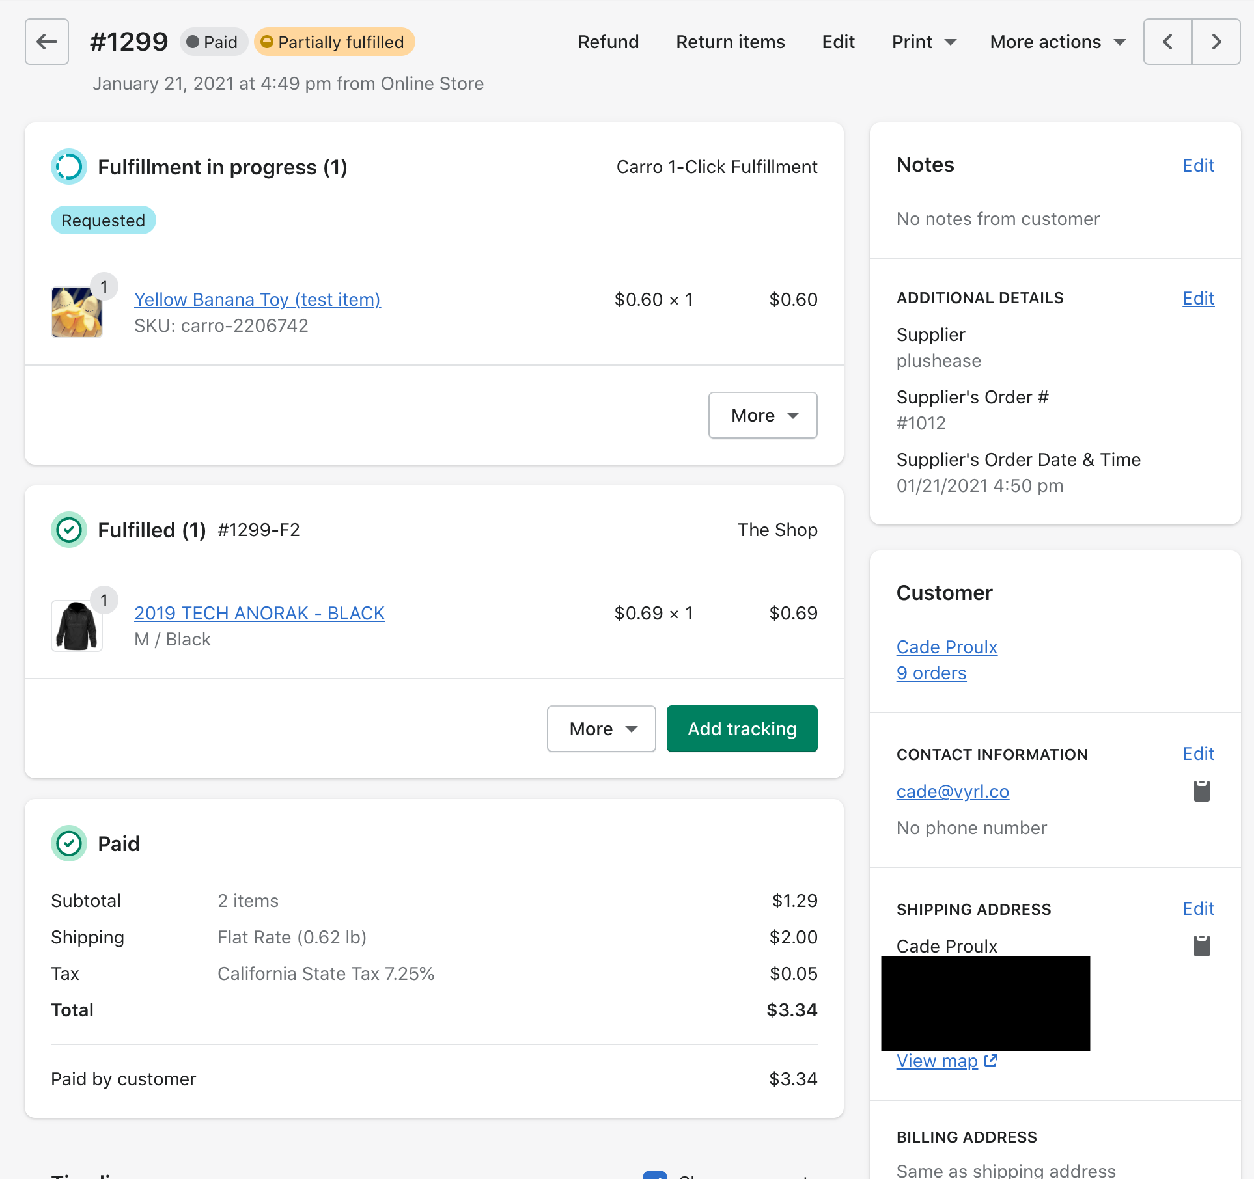Click Refund in the header
Viewport: 1254px width, 1179px height.
(608, 42)
